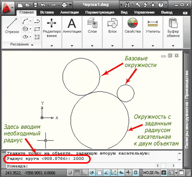Click the Print (plotter) icon
This screenshot has height=177, width=192.
[x=64, y=5]
